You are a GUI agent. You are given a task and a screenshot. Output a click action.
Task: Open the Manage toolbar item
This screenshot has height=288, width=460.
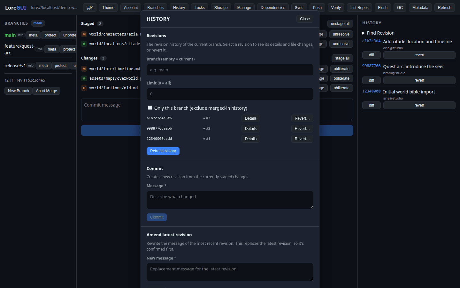(x=244, y=8)
